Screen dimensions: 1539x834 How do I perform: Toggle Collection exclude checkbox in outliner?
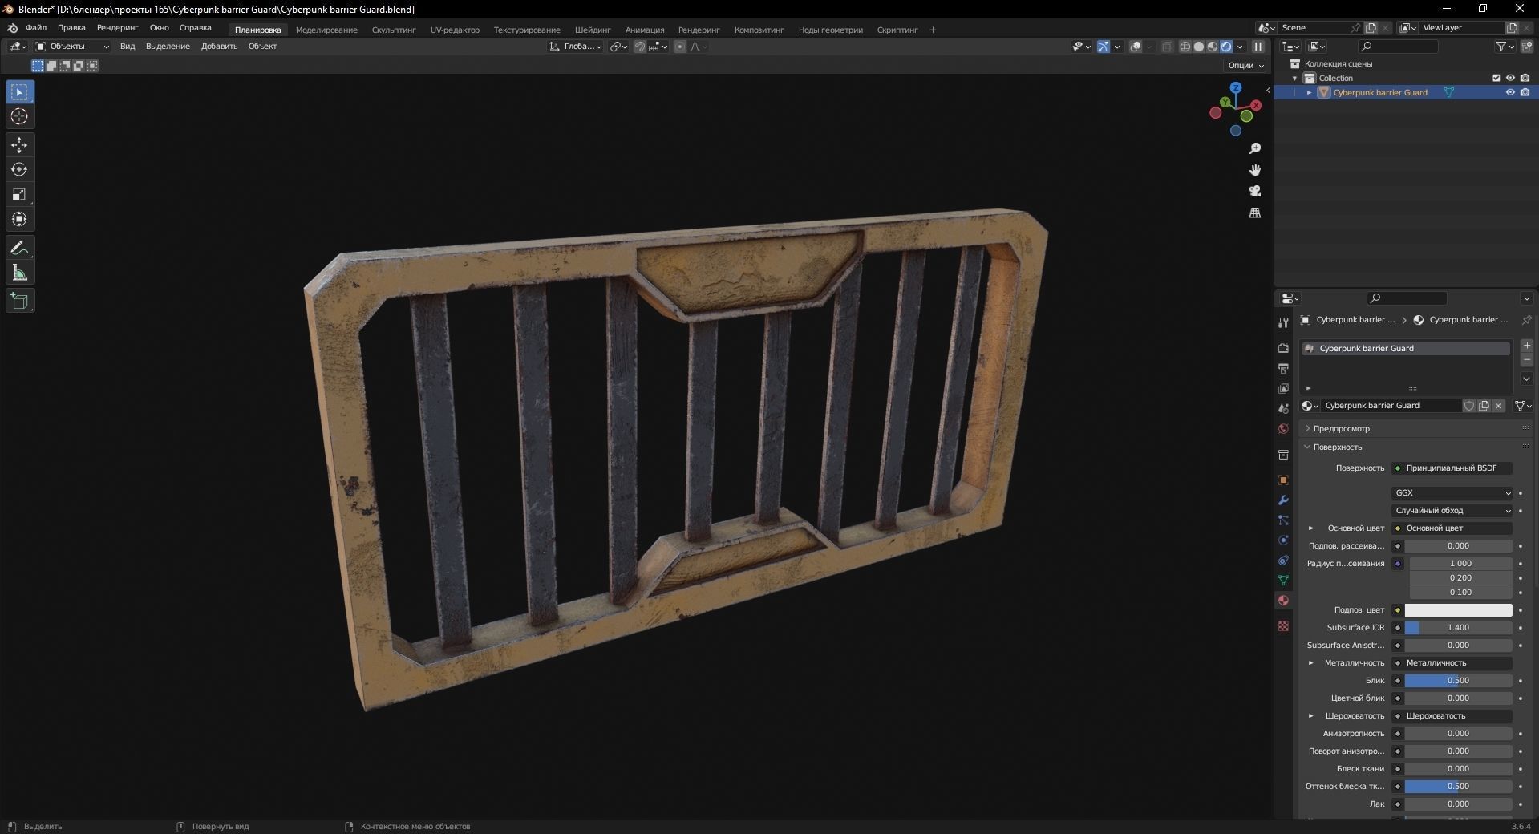[1496, 78]
